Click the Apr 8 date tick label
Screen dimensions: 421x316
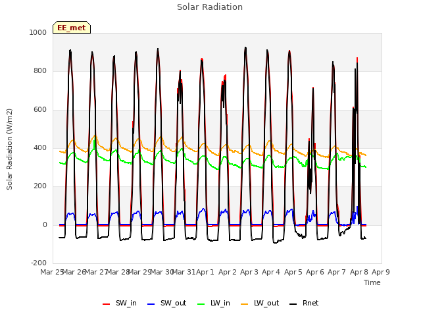(x=359, y=272)
